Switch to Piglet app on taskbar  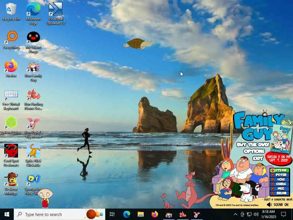pyautogui.click(x=197, y=214)
